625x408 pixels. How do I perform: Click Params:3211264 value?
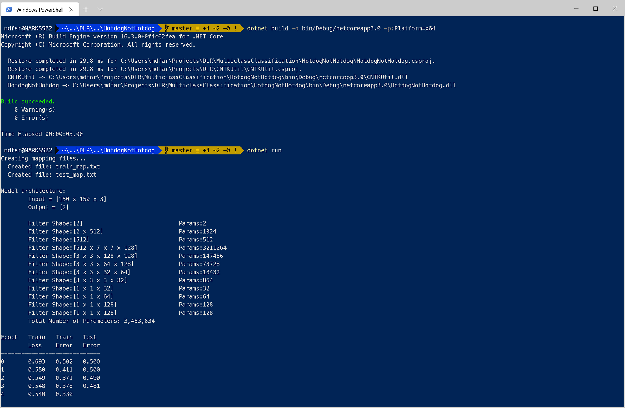click(x=202, y=248)
